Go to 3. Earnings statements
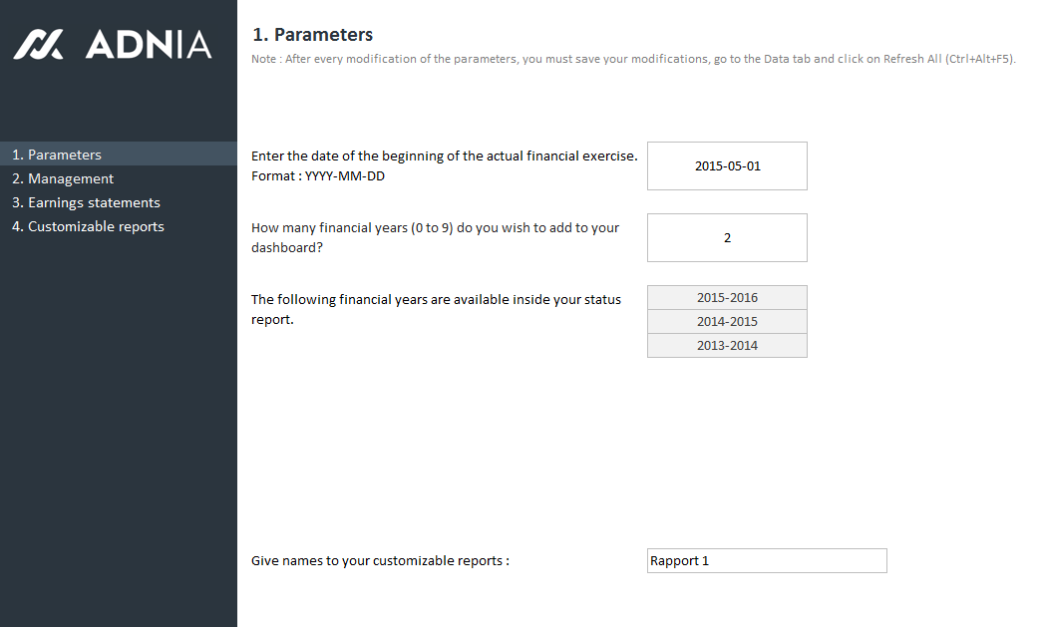Screen dimensions: 1041x627 pos(86,202)
